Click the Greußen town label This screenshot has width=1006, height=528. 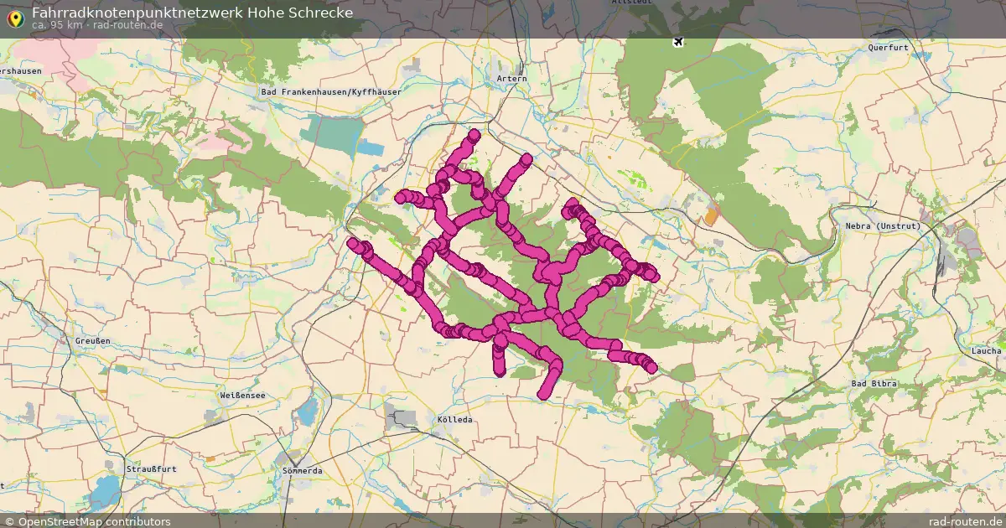click(x=93, y=341)
